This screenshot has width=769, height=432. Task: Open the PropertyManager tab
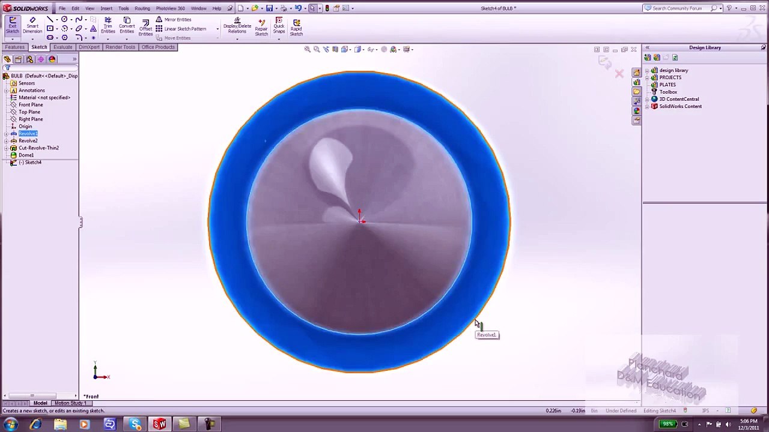tap(18, 59)
